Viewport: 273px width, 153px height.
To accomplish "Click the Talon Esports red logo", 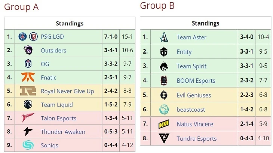I will 28,118.
